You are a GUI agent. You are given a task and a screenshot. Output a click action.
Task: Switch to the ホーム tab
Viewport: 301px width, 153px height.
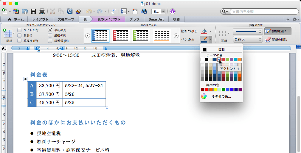pos(16,19)
